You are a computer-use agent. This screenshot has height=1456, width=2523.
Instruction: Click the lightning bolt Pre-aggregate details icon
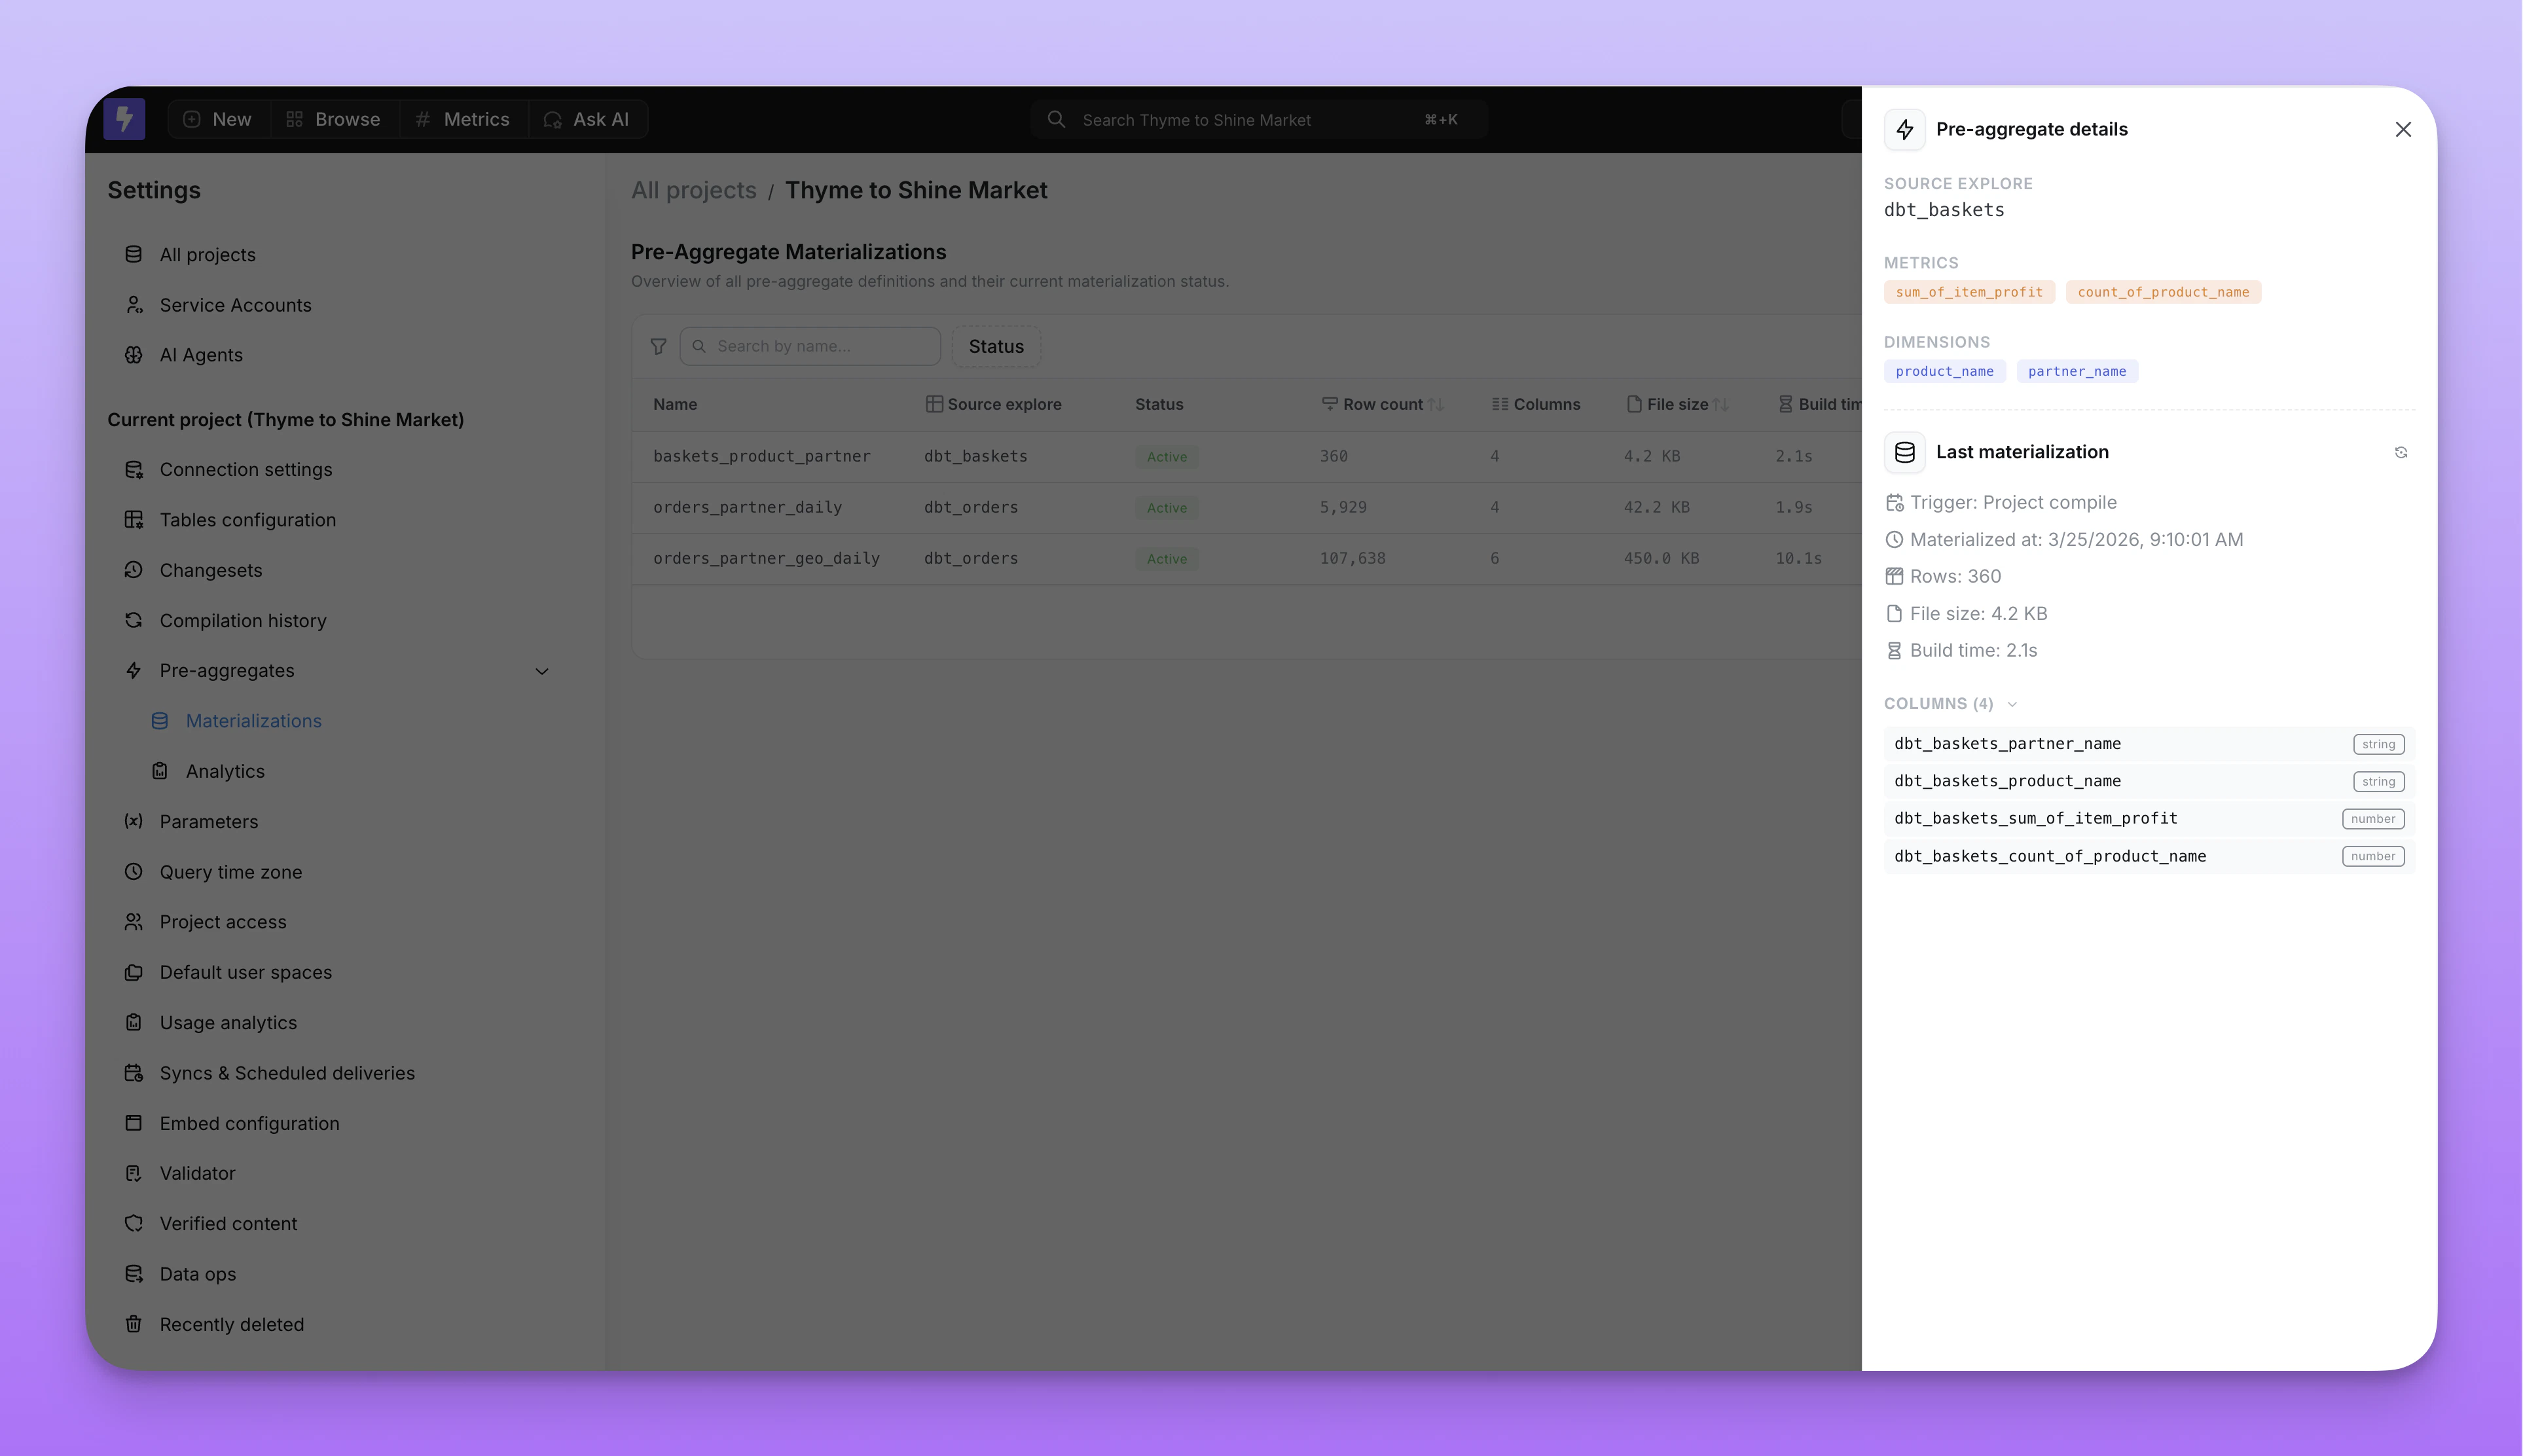tap(1904, 130)
